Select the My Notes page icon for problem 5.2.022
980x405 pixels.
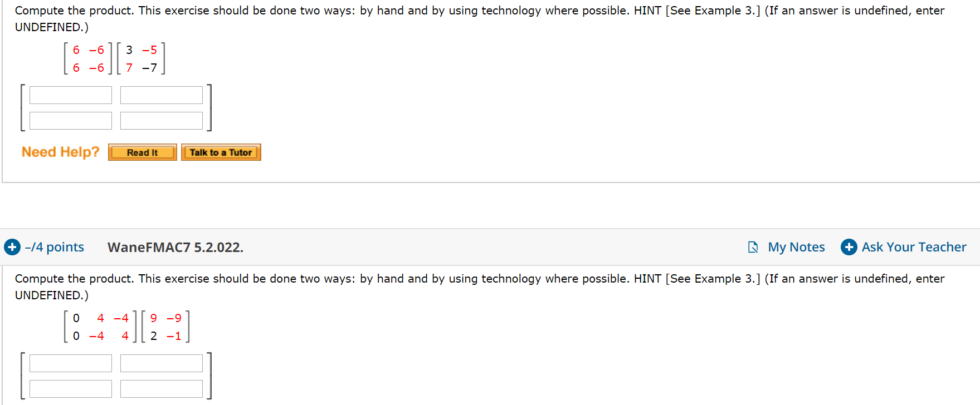pyautogui.click(x=753, y=247)
